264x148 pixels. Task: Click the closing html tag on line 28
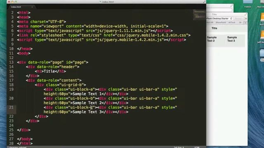tap(25, 143)
